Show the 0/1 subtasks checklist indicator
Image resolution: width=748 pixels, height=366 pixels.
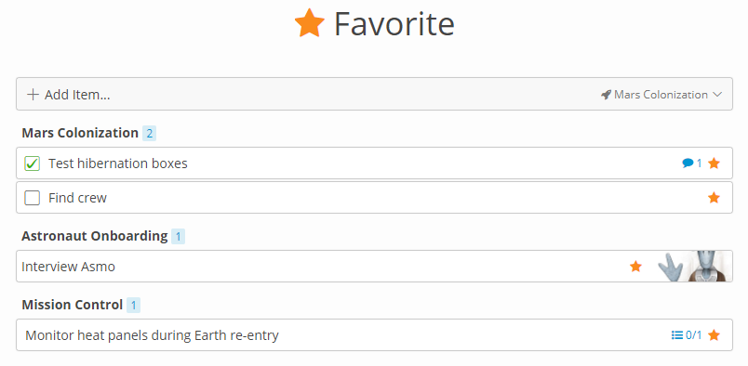(687, 335)
